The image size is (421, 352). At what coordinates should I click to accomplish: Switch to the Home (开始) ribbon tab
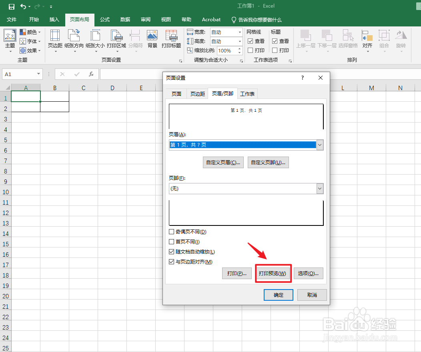point(34,20)
